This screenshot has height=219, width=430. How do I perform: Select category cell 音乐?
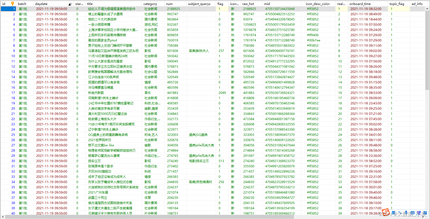point(148,93)
